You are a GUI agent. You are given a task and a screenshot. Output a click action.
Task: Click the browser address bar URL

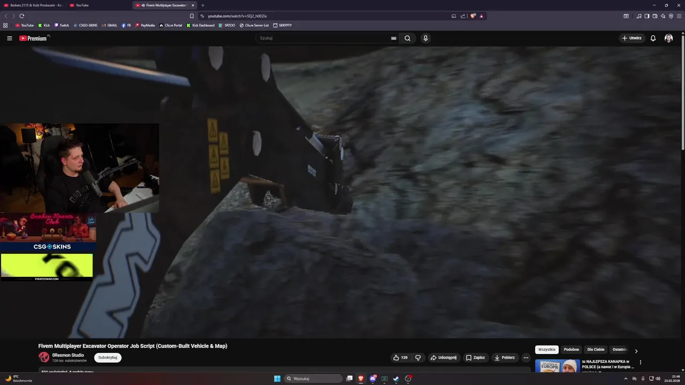[x=237, y=16]
